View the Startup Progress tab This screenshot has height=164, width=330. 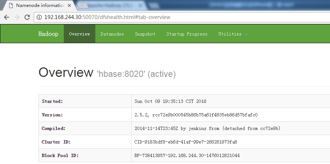pos(187,34)
